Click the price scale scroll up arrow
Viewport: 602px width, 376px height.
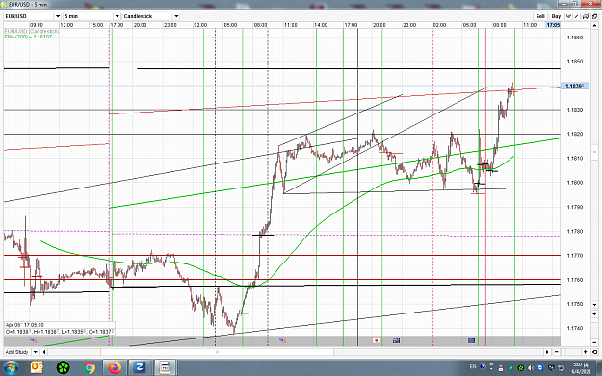[x=594, y=25]
